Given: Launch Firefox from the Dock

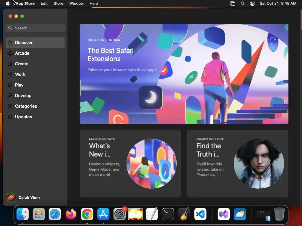Looking at the screenshot, I should (71, 214).
